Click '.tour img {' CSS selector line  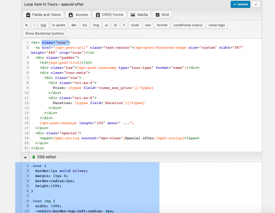click(x=43, y=201)
